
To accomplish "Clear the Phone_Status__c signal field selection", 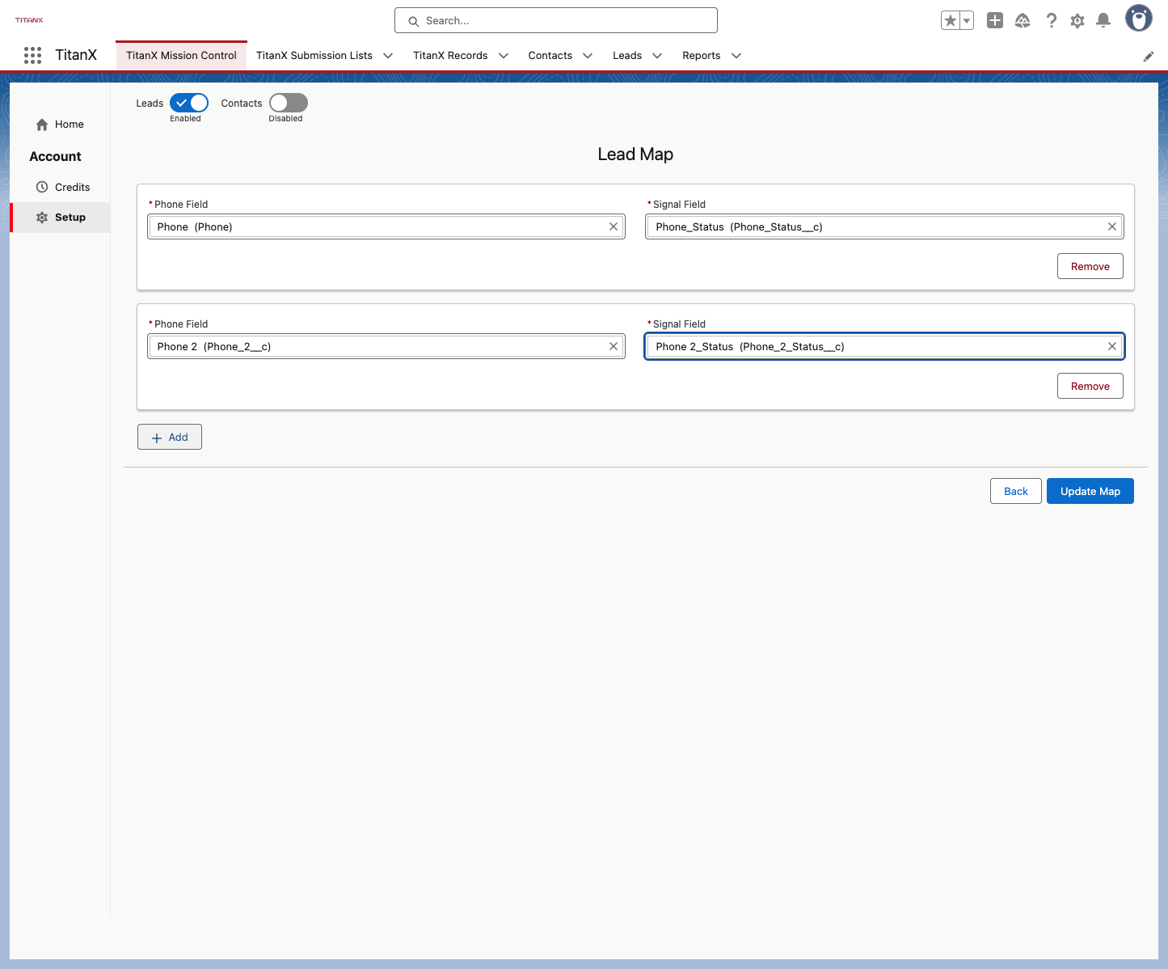I will pos(1112,226).
